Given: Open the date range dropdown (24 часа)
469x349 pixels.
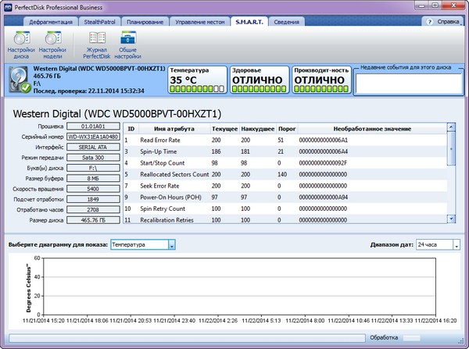Looking at the screenshot, I should coord(456,245).
